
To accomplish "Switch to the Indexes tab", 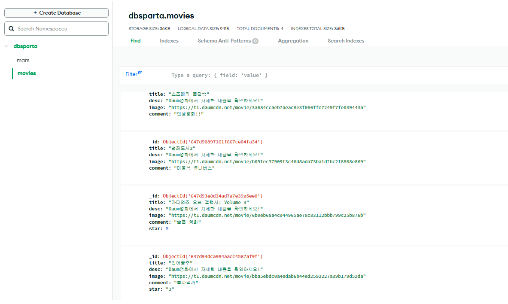I will [x=169, y=41].
